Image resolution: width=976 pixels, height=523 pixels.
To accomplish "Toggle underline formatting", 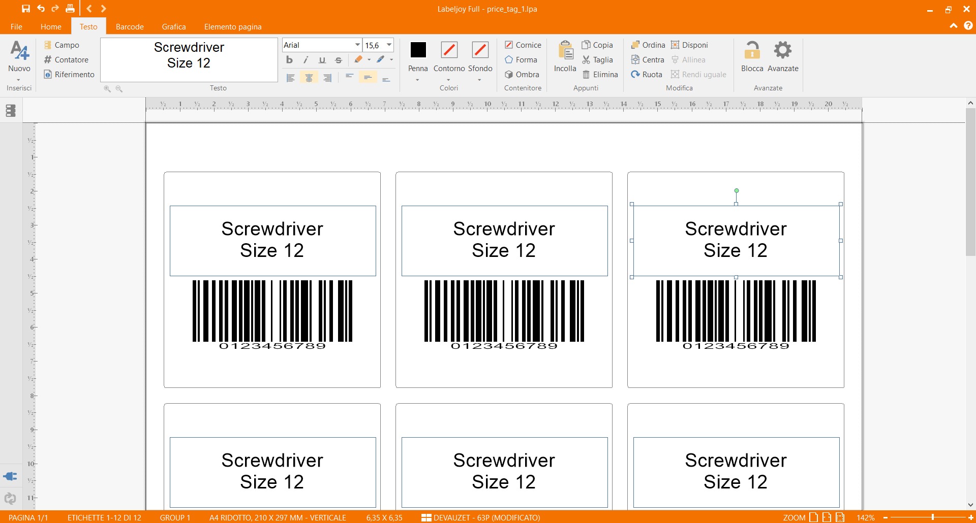I will coord(322,60).
